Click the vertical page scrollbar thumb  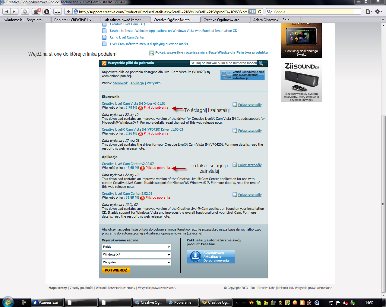click(383, 204)
